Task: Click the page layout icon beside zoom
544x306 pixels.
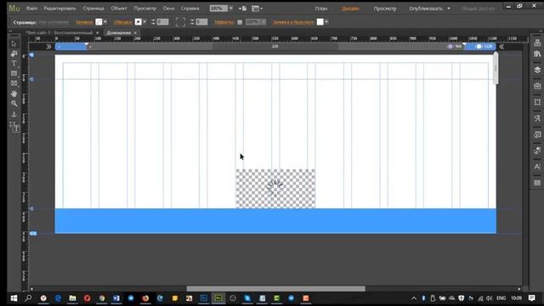Action: pyautogui.click(x=242, y=8)
